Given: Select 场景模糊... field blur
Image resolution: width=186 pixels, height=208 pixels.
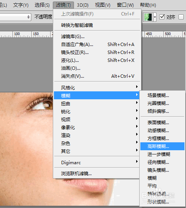Looking at the screenshot, I should click(x=162, y=95).
